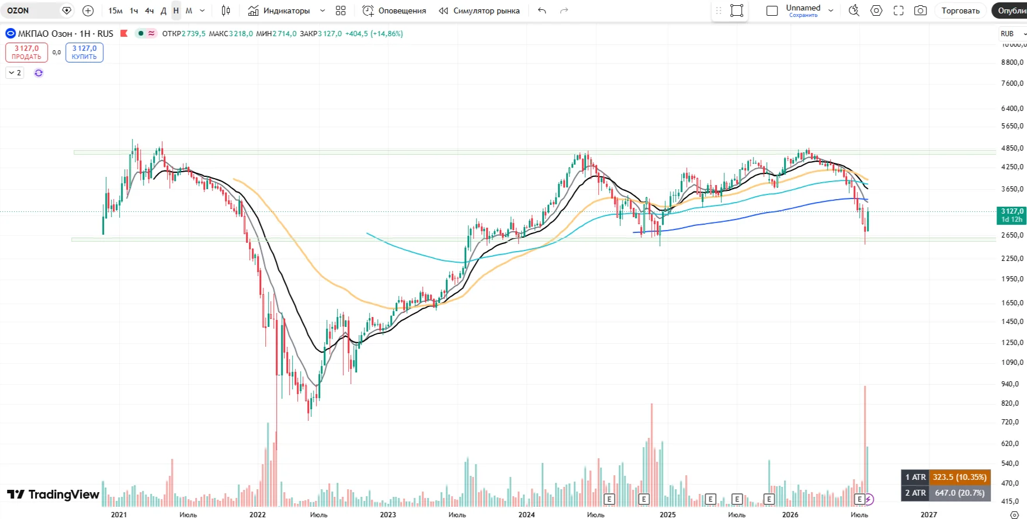Take a chart snapshot with the camera icon
Viewport: 1027px width, 519px height.
(921, 11)
